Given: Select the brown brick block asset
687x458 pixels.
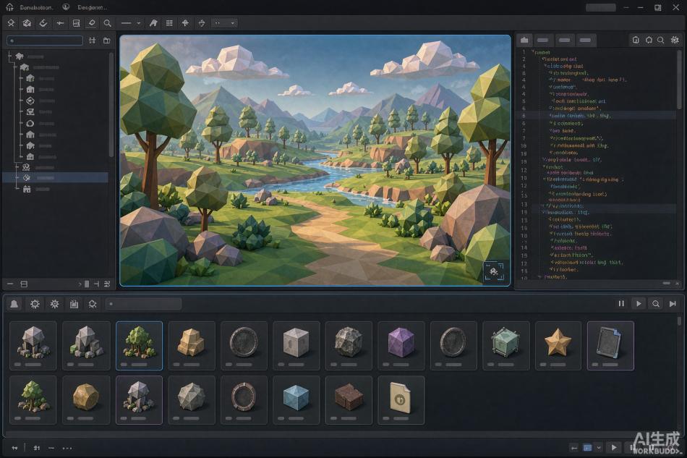Looking at the screenshot, I should 349,399.
